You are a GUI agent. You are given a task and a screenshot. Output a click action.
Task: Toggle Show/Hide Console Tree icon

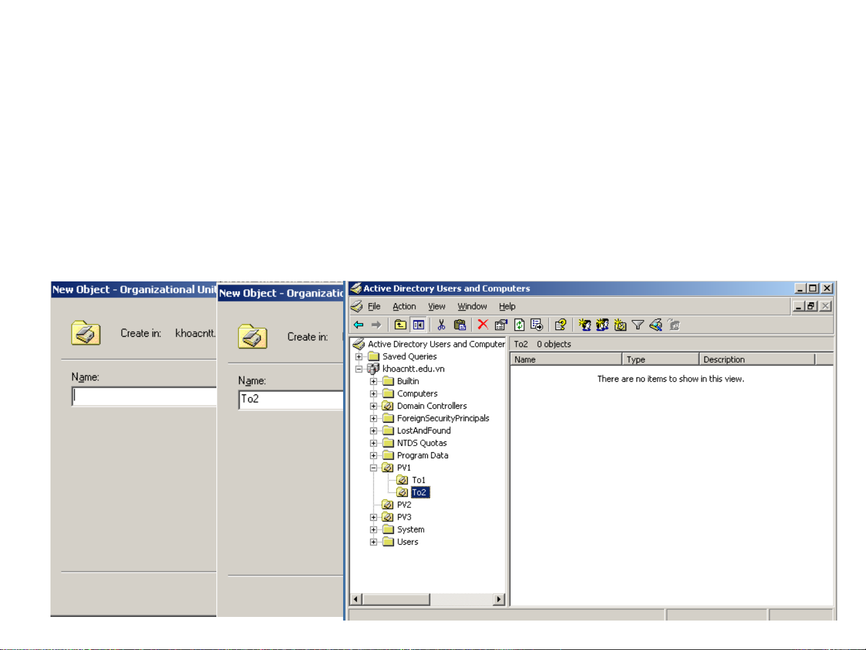[419, 325]
